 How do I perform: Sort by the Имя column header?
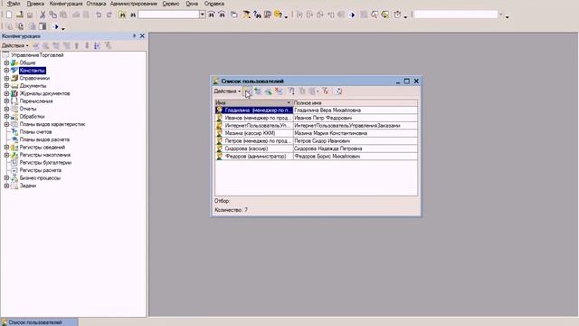[253, 102]
